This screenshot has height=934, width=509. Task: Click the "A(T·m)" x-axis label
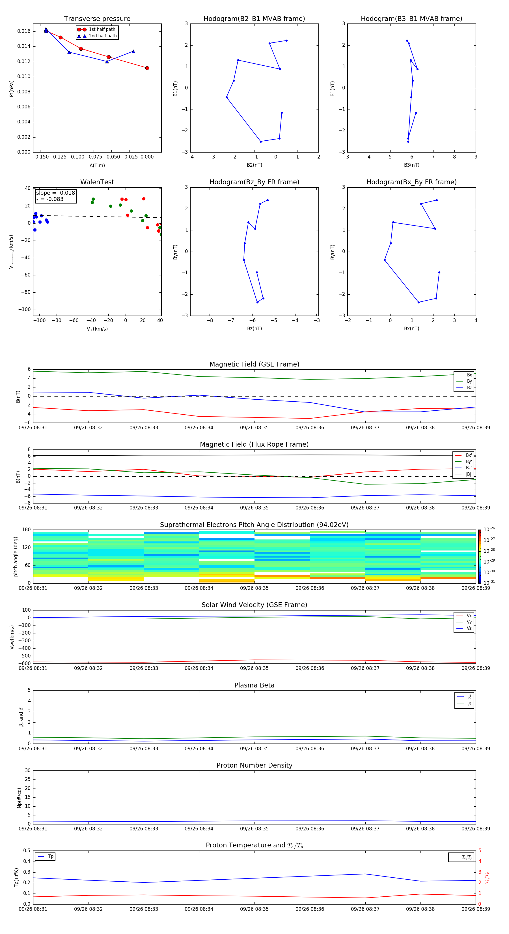coord(97,166)
